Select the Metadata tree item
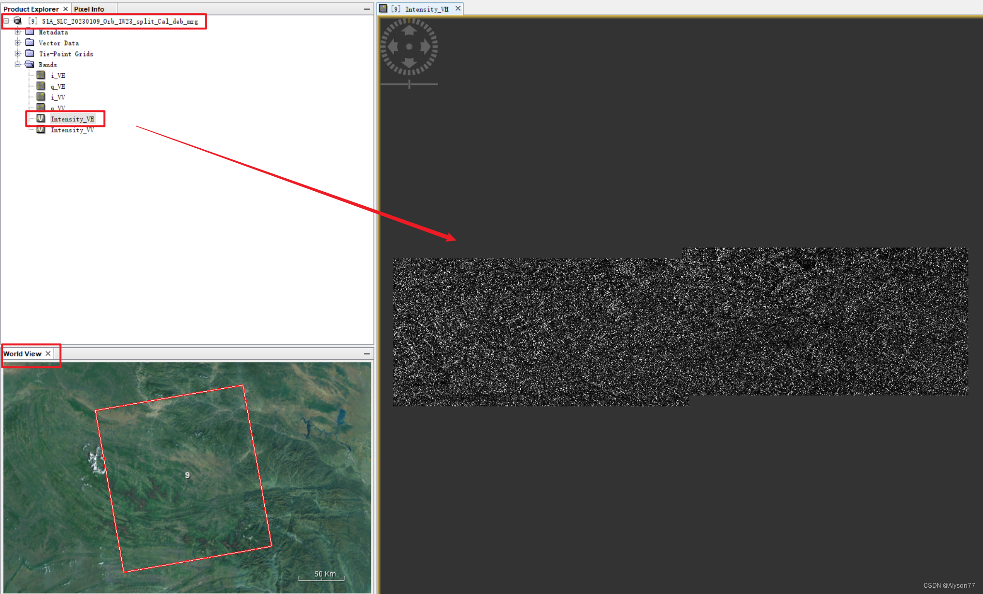 53,32
